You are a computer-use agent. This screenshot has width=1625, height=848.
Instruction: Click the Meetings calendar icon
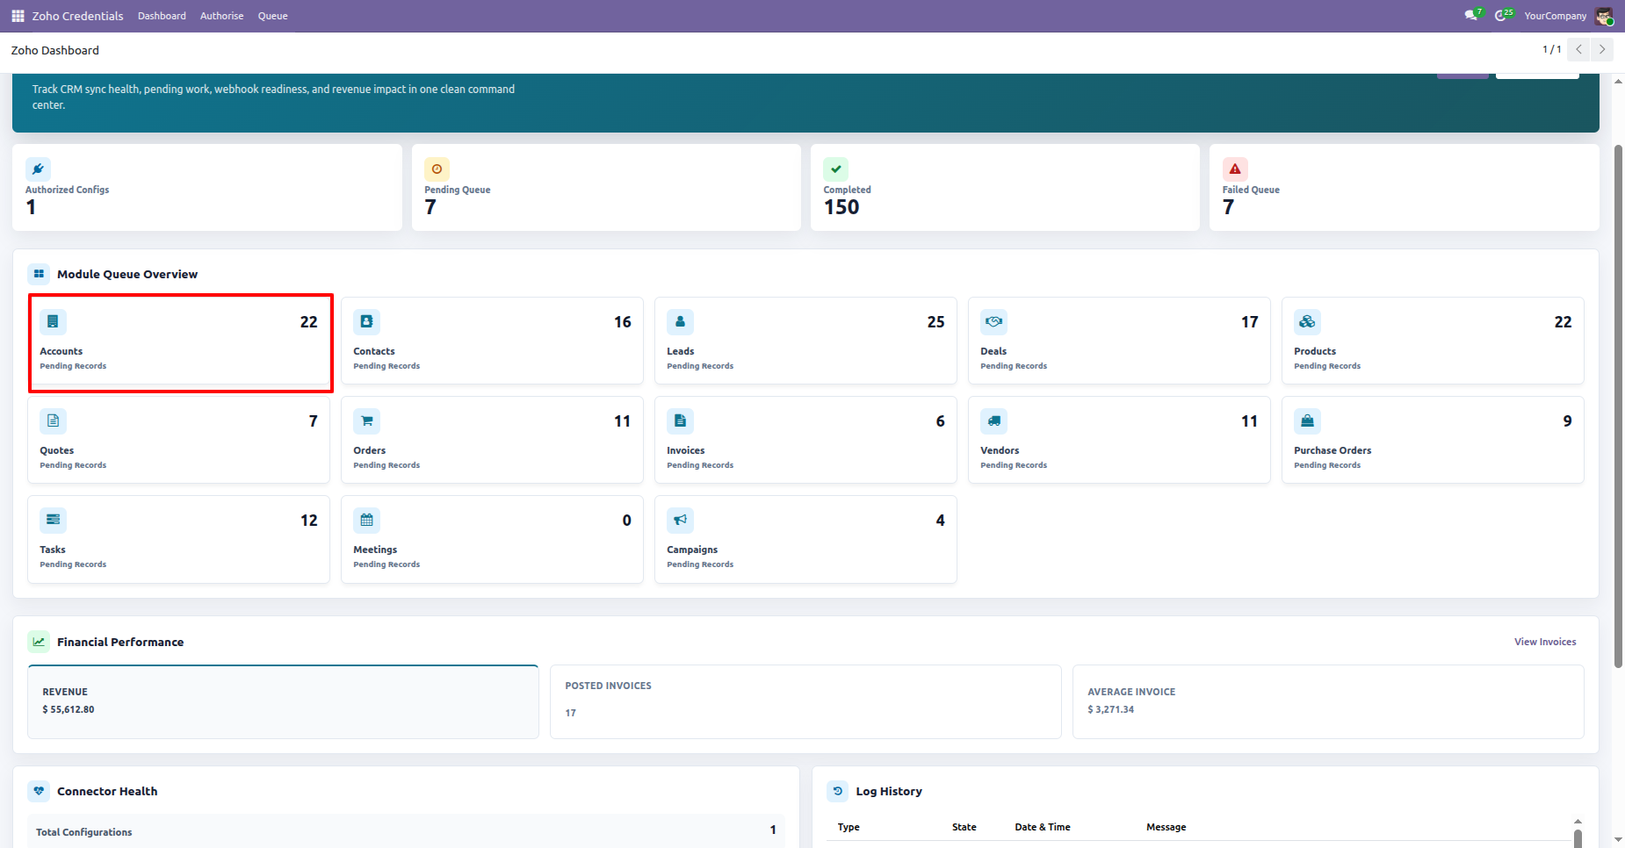(x=366, y=521)
